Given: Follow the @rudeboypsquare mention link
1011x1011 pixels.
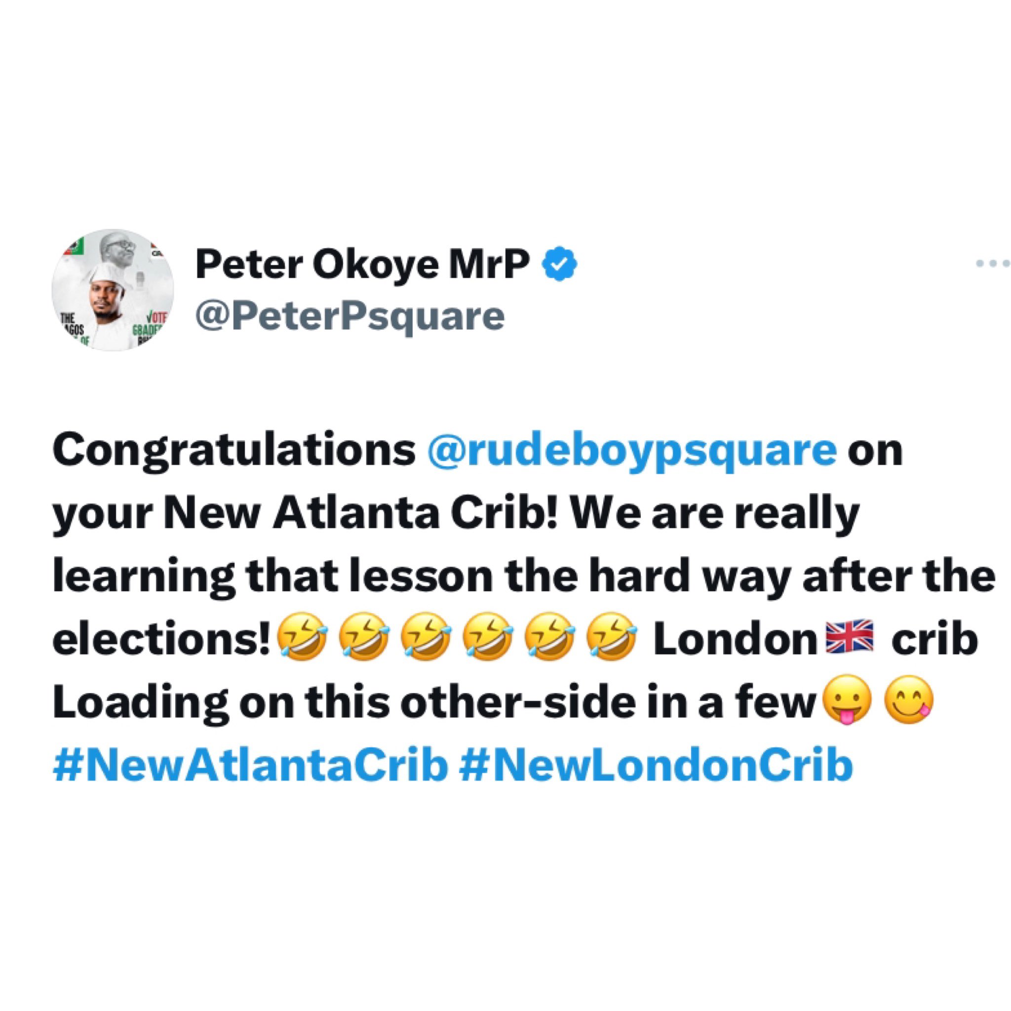Looking at the screenshot, I should point(631,450).
